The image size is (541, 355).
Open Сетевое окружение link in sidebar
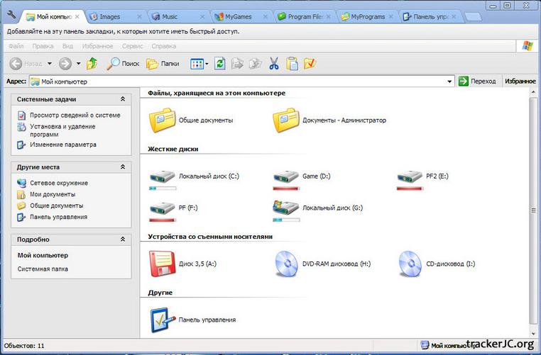(58, 183)
